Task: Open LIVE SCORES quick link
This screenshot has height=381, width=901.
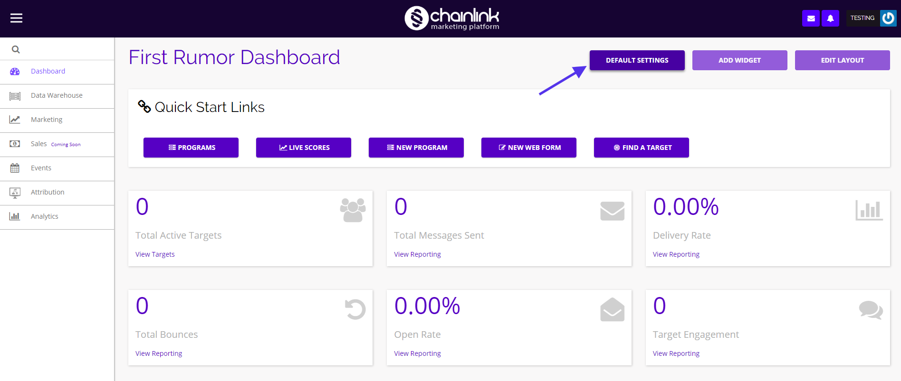Action: [x=304, y=148]
